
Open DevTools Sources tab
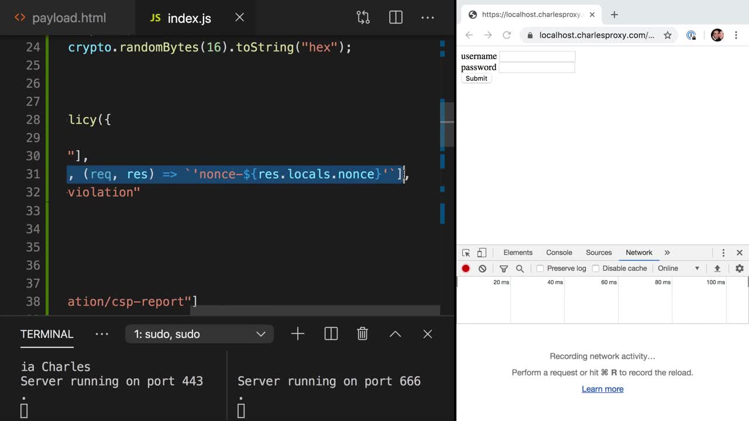coord(599,253)
